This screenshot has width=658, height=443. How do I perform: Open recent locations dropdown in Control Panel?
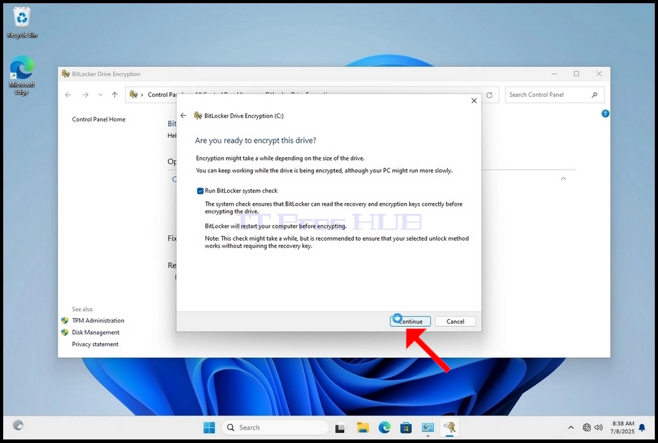tap(100, 95)
